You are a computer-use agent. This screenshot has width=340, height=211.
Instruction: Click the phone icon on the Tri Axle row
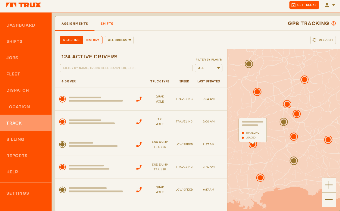pyautogui.click(x=139, y=122)
